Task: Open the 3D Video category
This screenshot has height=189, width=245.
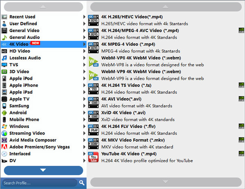Action: [x=44, y=72]
